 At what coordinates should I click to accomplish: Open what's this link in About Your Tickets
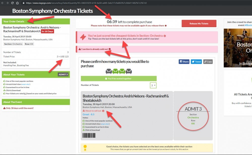26,84
